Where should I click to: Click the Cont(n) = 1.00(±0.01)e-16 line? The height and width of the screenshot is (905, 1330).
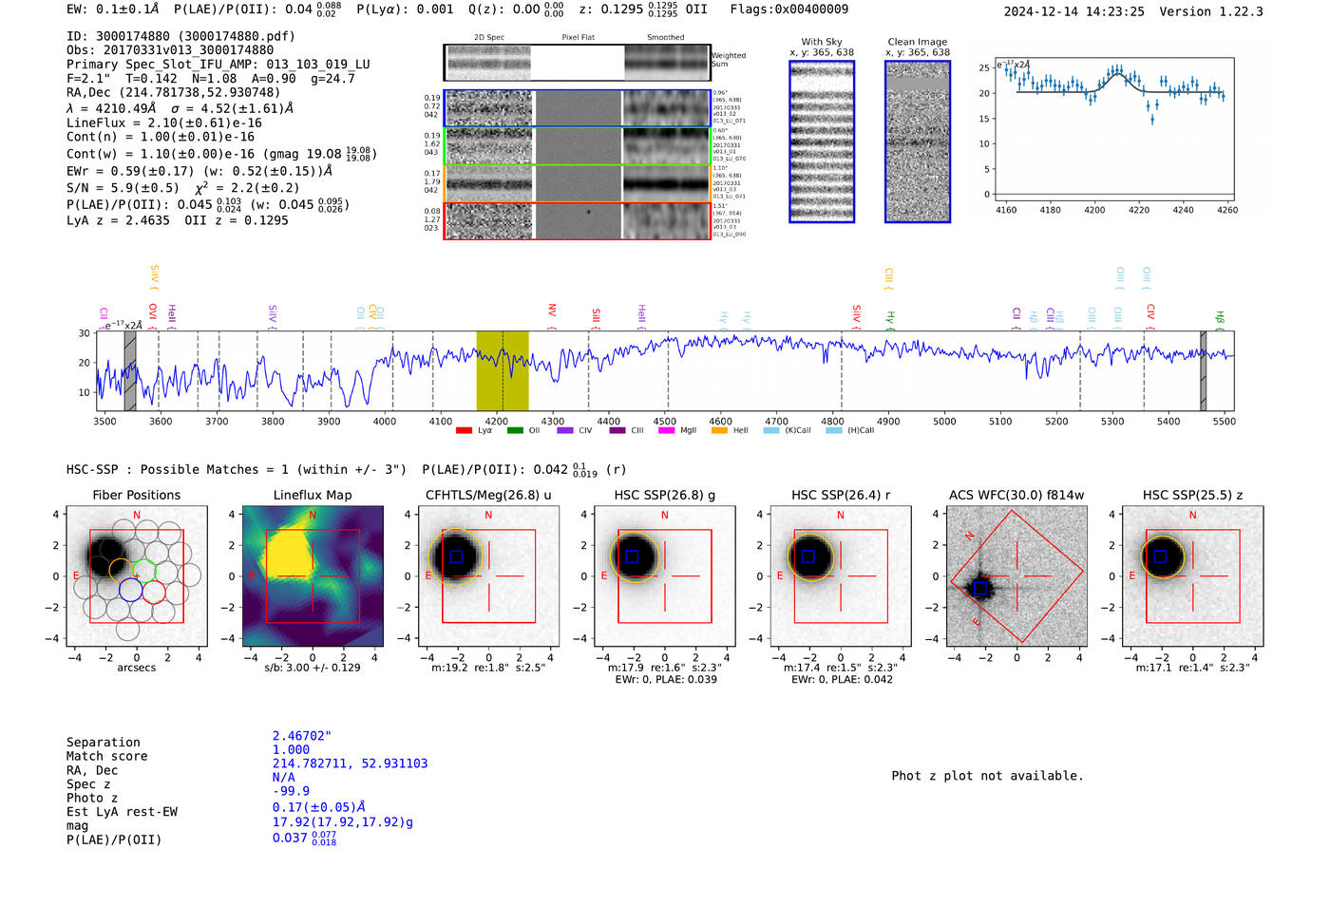(161, 137)
